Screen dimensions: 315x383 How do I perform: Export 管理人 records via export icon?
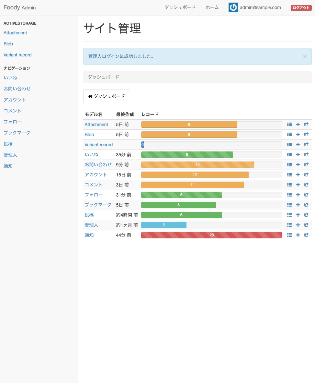[x=307, y=225]
